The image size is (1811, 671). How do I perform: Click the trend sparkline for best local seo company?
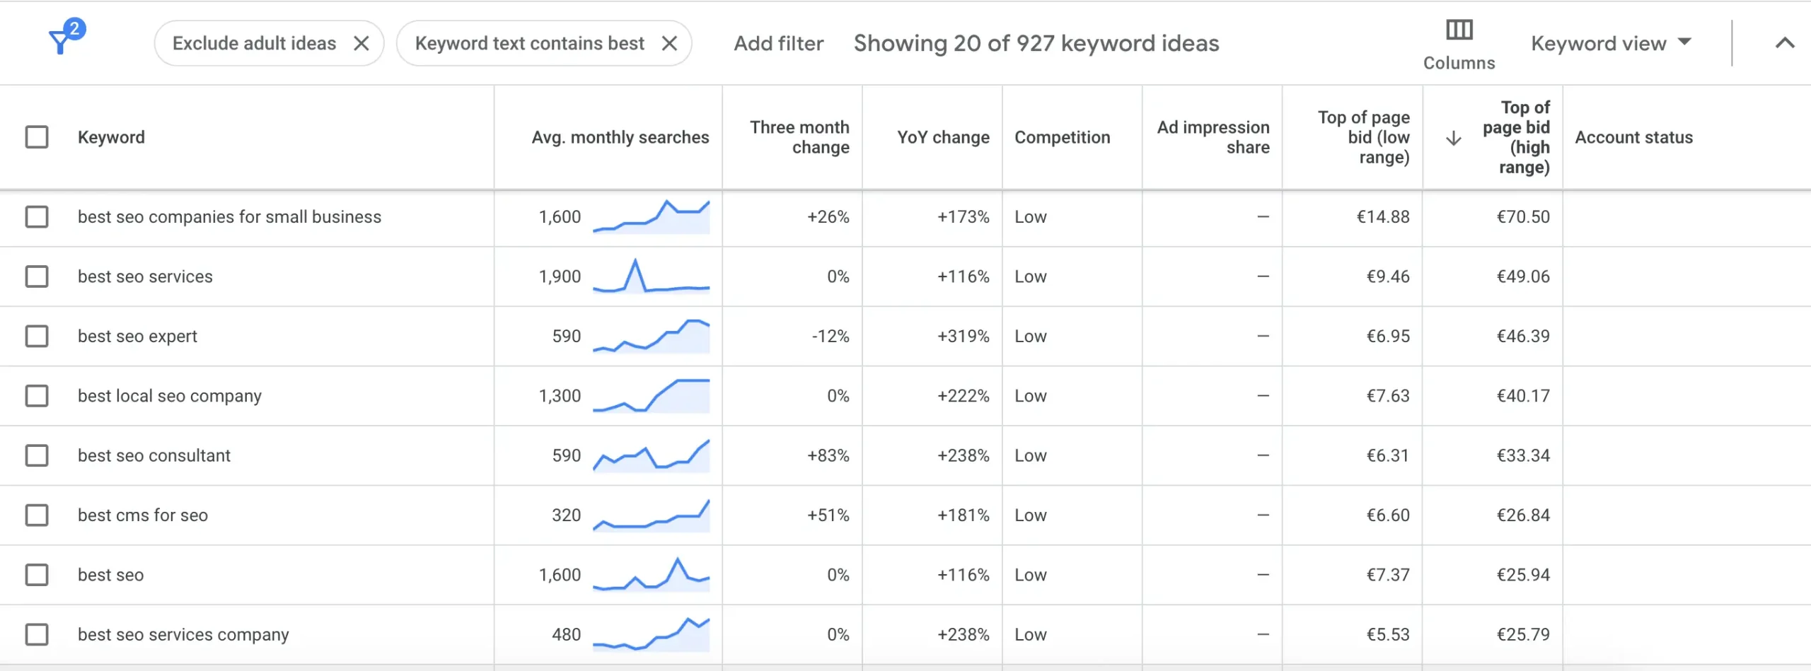point(651,396)
